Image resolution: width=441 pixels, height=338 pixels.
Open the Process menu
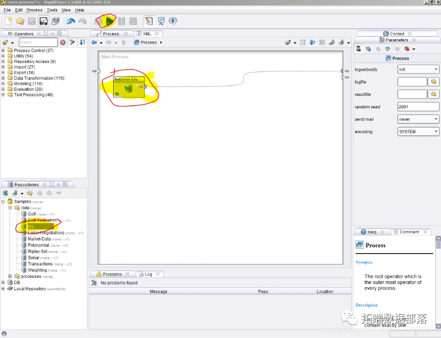[34, 10]
